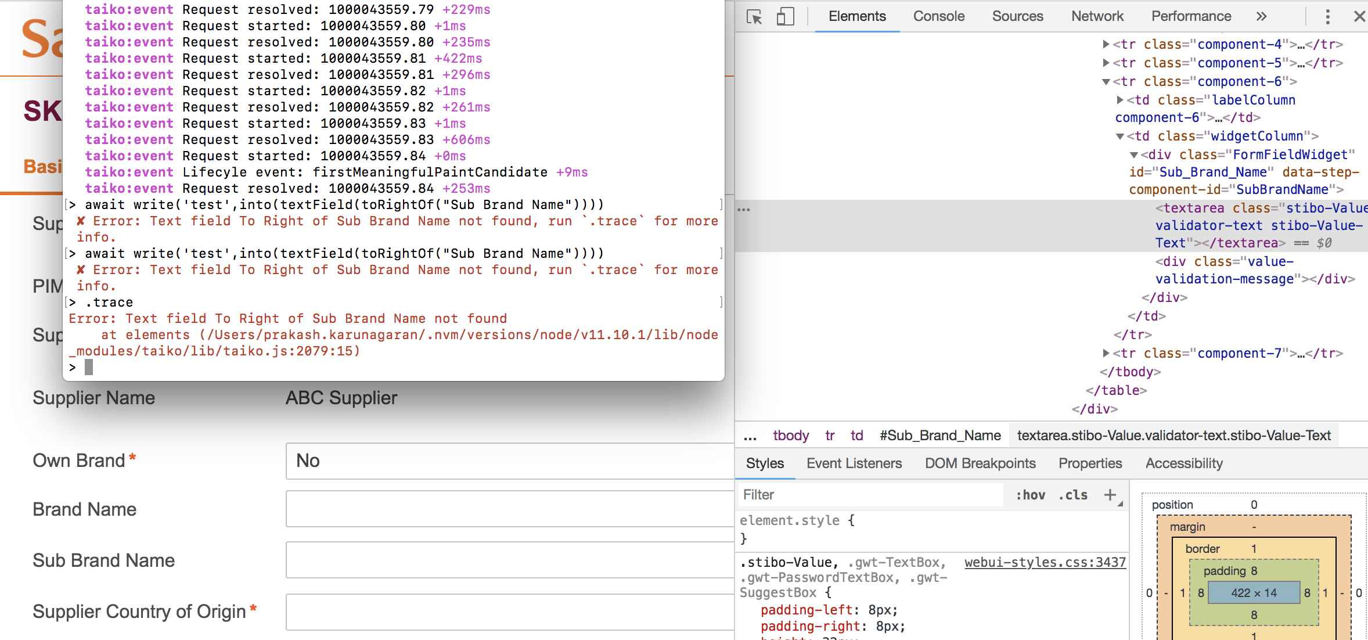Image resolution: width=1368 pixels, height=640 pixels.
Task: Open the Network panel
Action: click(x=1096, y=17)
